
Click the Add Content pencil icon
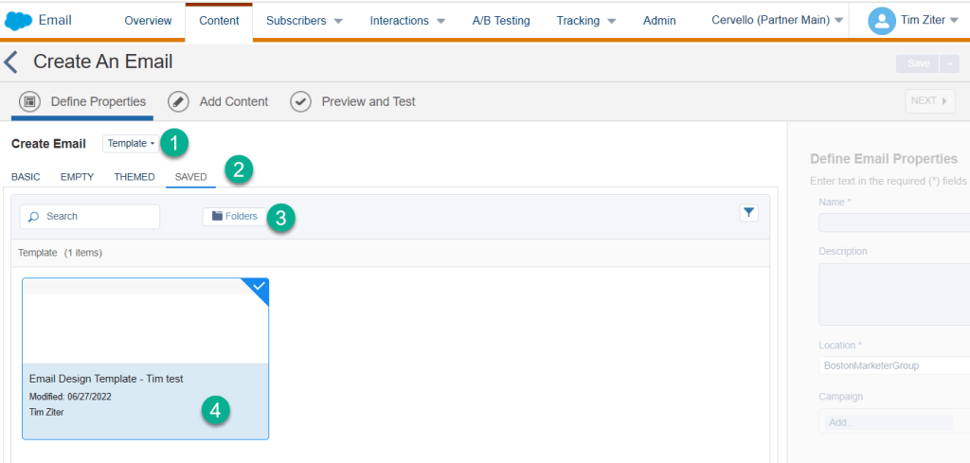click(179, 101)
